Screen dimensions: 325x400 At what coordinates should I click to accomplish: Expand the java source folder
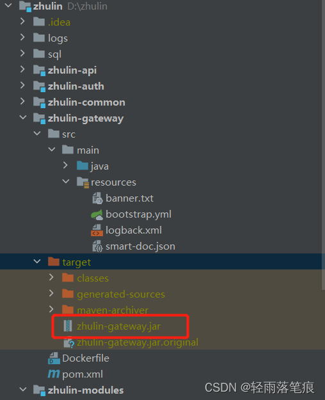click(x=65, y=165)
